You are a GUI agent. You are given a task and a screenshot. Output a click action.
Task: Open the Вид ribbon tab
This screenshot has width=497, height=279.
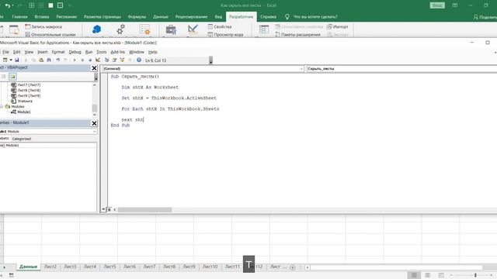click(218, 17)
